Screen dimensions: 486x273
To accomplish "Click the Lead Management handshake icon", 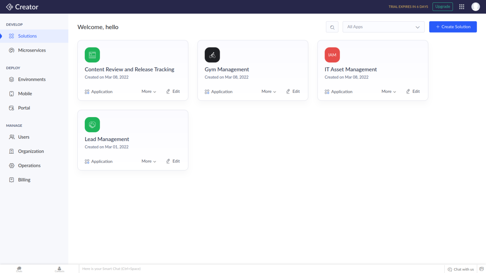I will pos(92,125).
